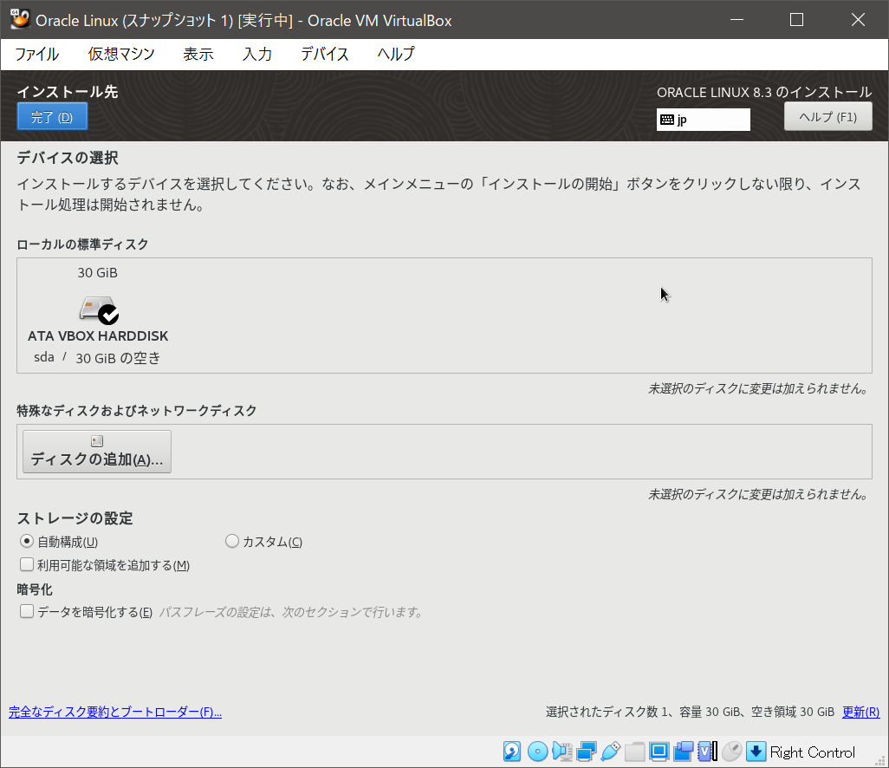Click the ヘルプ (F1) button
The width and height of the screenshot is (889, 768).
click(827, 117)
